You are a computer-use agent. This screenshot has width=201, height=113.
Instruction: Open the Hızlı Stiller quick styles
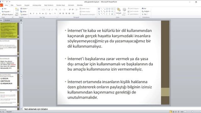point(124,12)
